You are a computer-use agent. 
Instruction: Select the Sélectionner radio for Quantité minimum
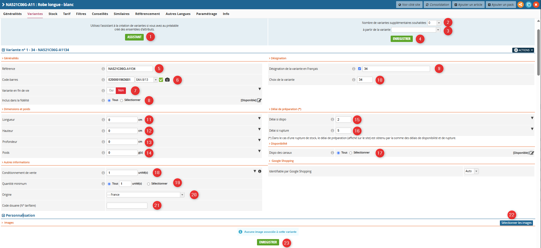149,184
